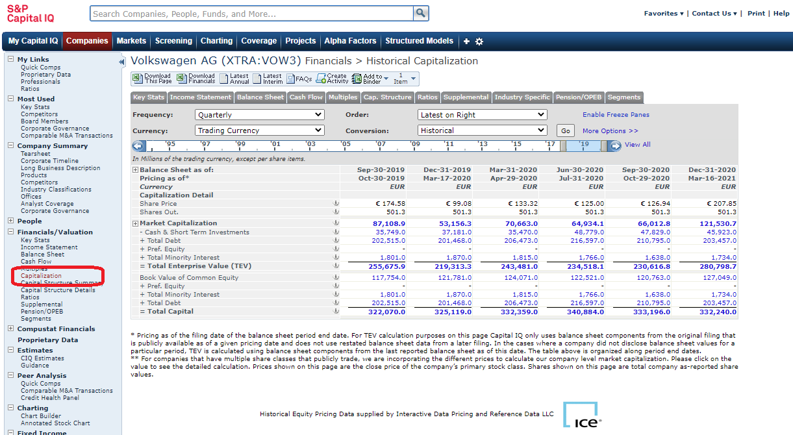The height and width of the screenshot is (435, 793).
Task: Click the search magnifier button
Action: pyautogui.click(x=421, y=14)
